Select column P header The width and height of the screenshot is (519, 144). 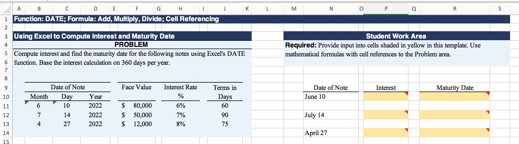[x=386, y=9]
